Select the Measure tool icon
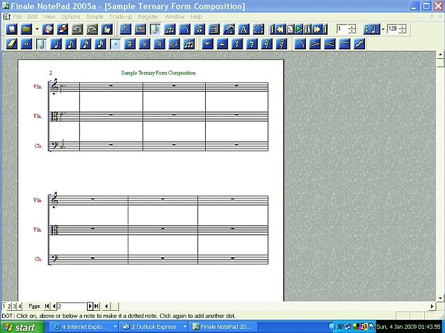This screenshot has width=445, height=333. pyautogui.click(x=140, y=29)
